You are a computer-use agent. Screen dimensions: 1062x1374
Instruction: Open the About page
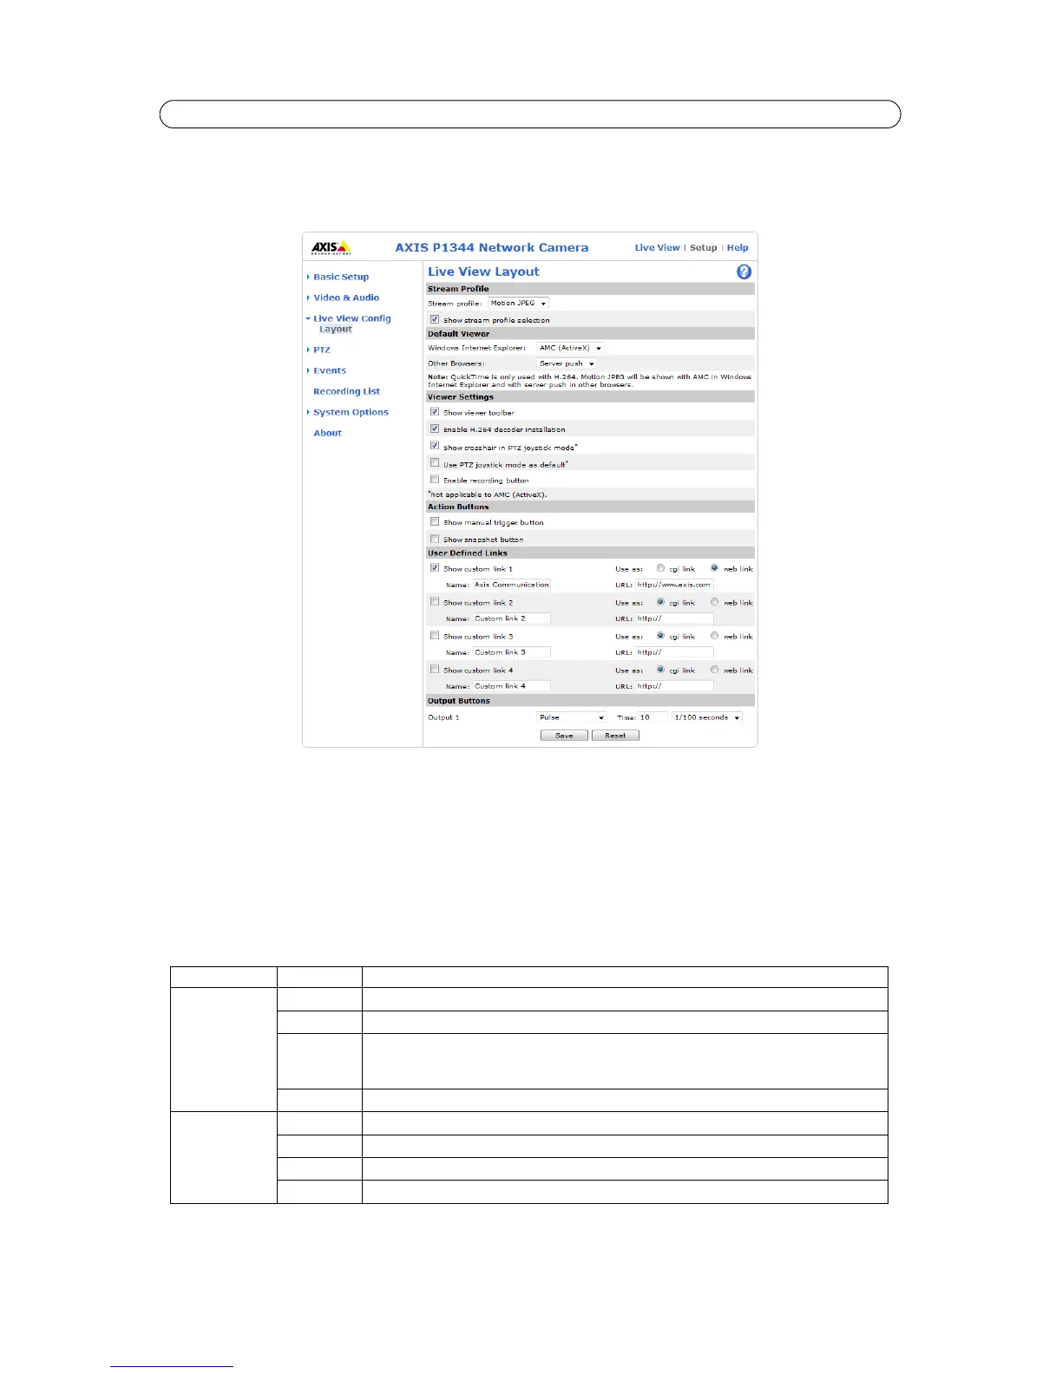[x=327, y=433]
